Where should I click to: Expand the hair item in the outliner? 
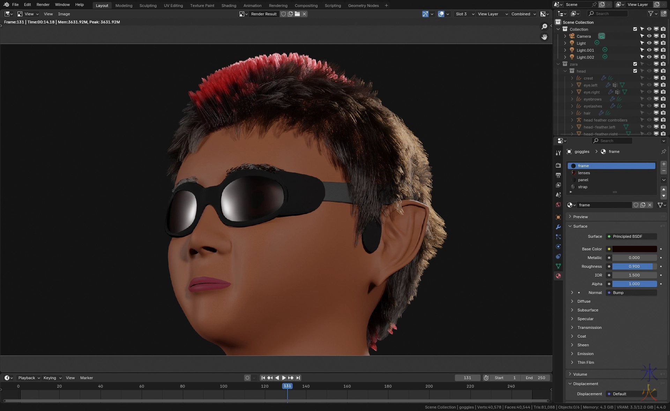click(572, 113)
